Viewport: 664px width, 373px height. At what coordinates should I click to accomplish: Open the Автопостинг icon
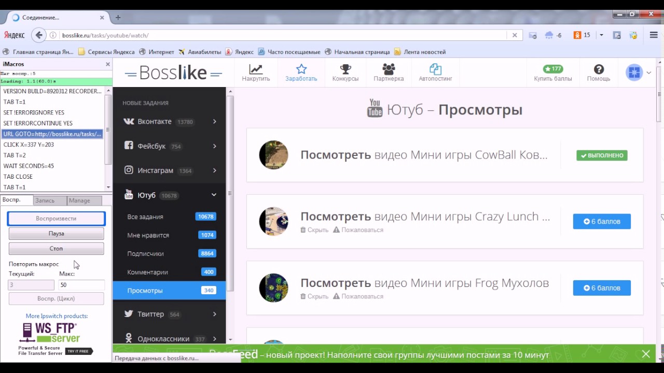[436, 69]
